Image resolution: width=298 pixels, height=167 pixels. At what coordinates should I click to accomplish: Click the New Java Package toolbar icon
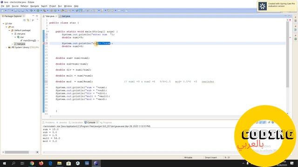51,10
